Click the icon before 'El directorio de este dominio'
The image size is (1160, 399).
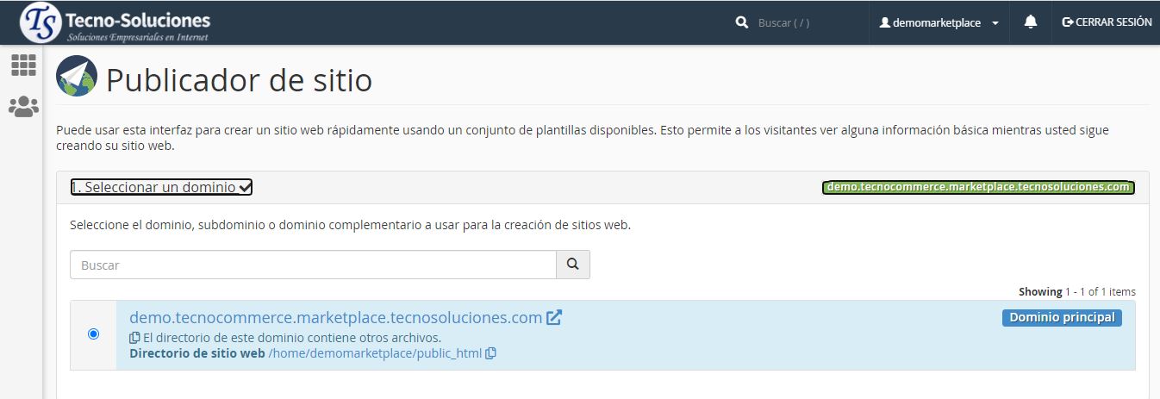pos(134,338)
